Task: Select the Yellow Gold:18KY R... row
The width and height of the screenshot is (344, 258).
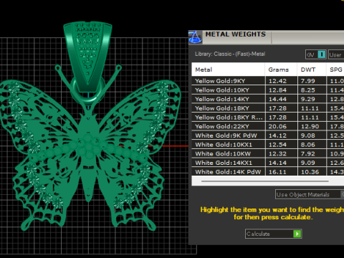Action: (x=268, y=117)
